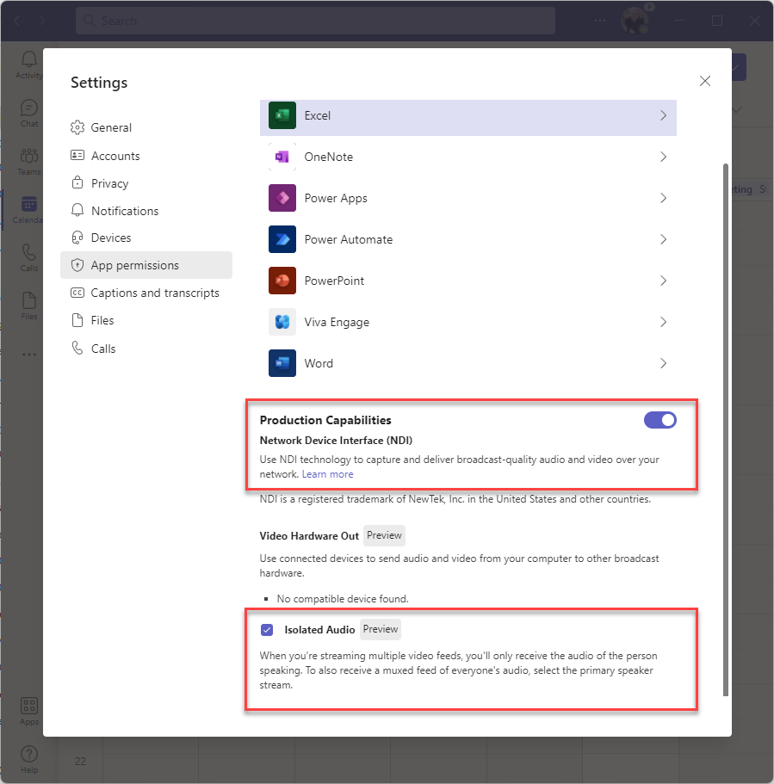The height and width of the screenshot is (784, 774).
Task: Click the Files document icon in Settings
Action: tap(77, 320)
